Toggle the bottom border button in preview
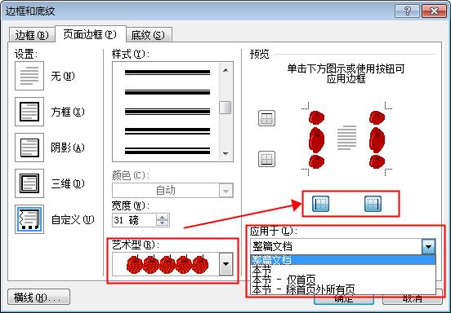 (x=266, y=159)
